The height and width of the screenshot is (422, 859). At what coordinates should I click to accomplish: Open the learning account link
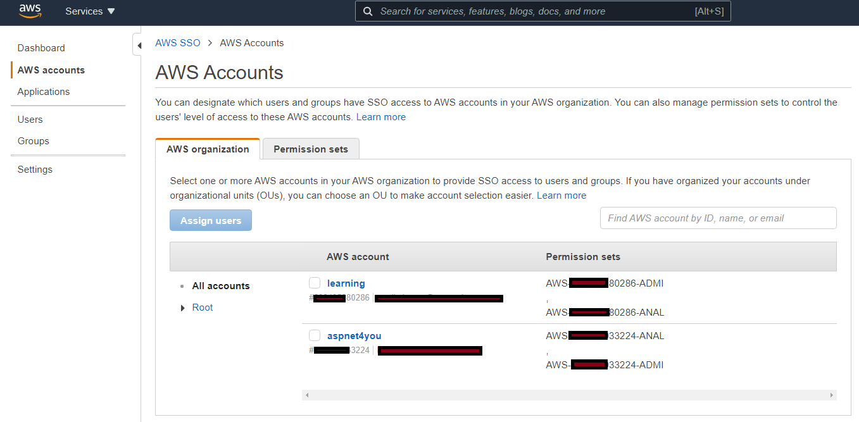pyautogui.click(x=346, y=283)
